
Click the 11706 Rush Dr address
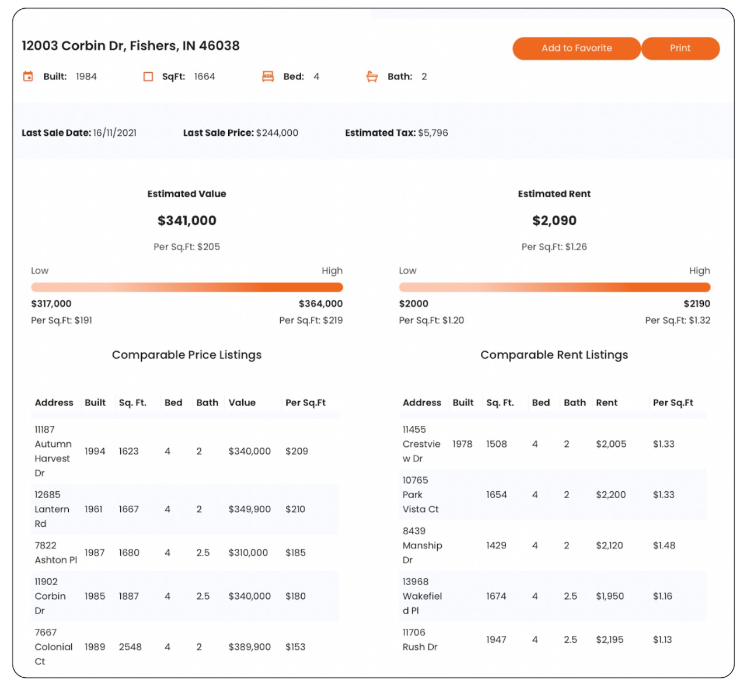(x=420, y=640)
